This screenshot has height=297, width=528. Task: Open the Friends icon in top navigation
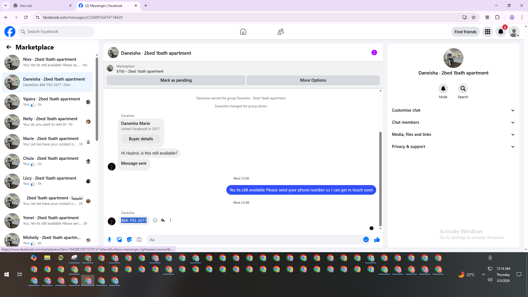(281, 32)
